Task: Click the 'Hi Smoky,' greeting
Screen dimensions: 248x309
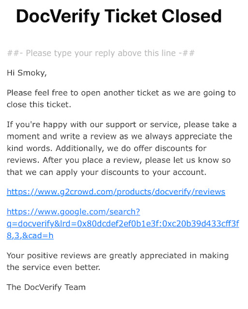Action: coord(27,73)
